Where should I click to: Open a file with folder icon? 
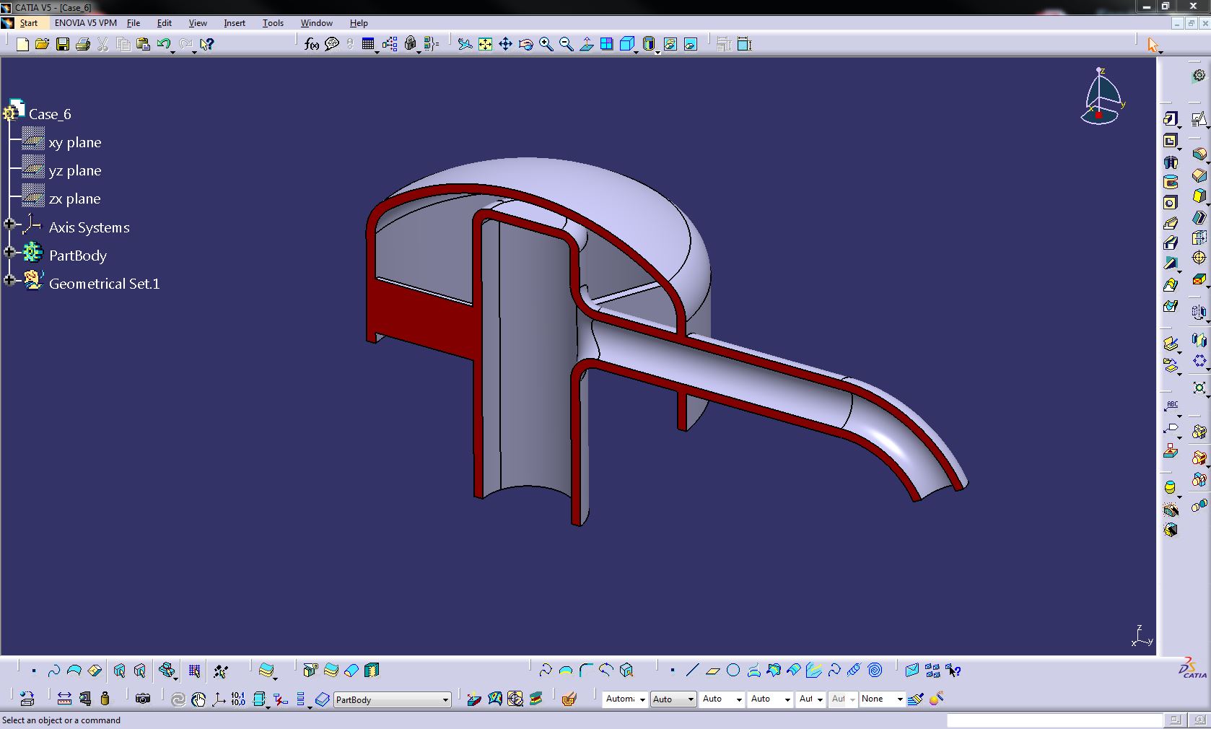(43, 44)
